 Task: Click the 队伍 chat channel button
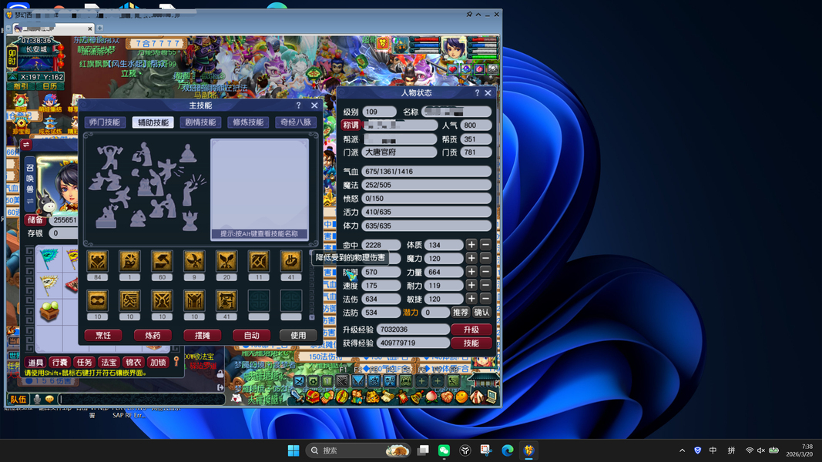pos(18,399)
